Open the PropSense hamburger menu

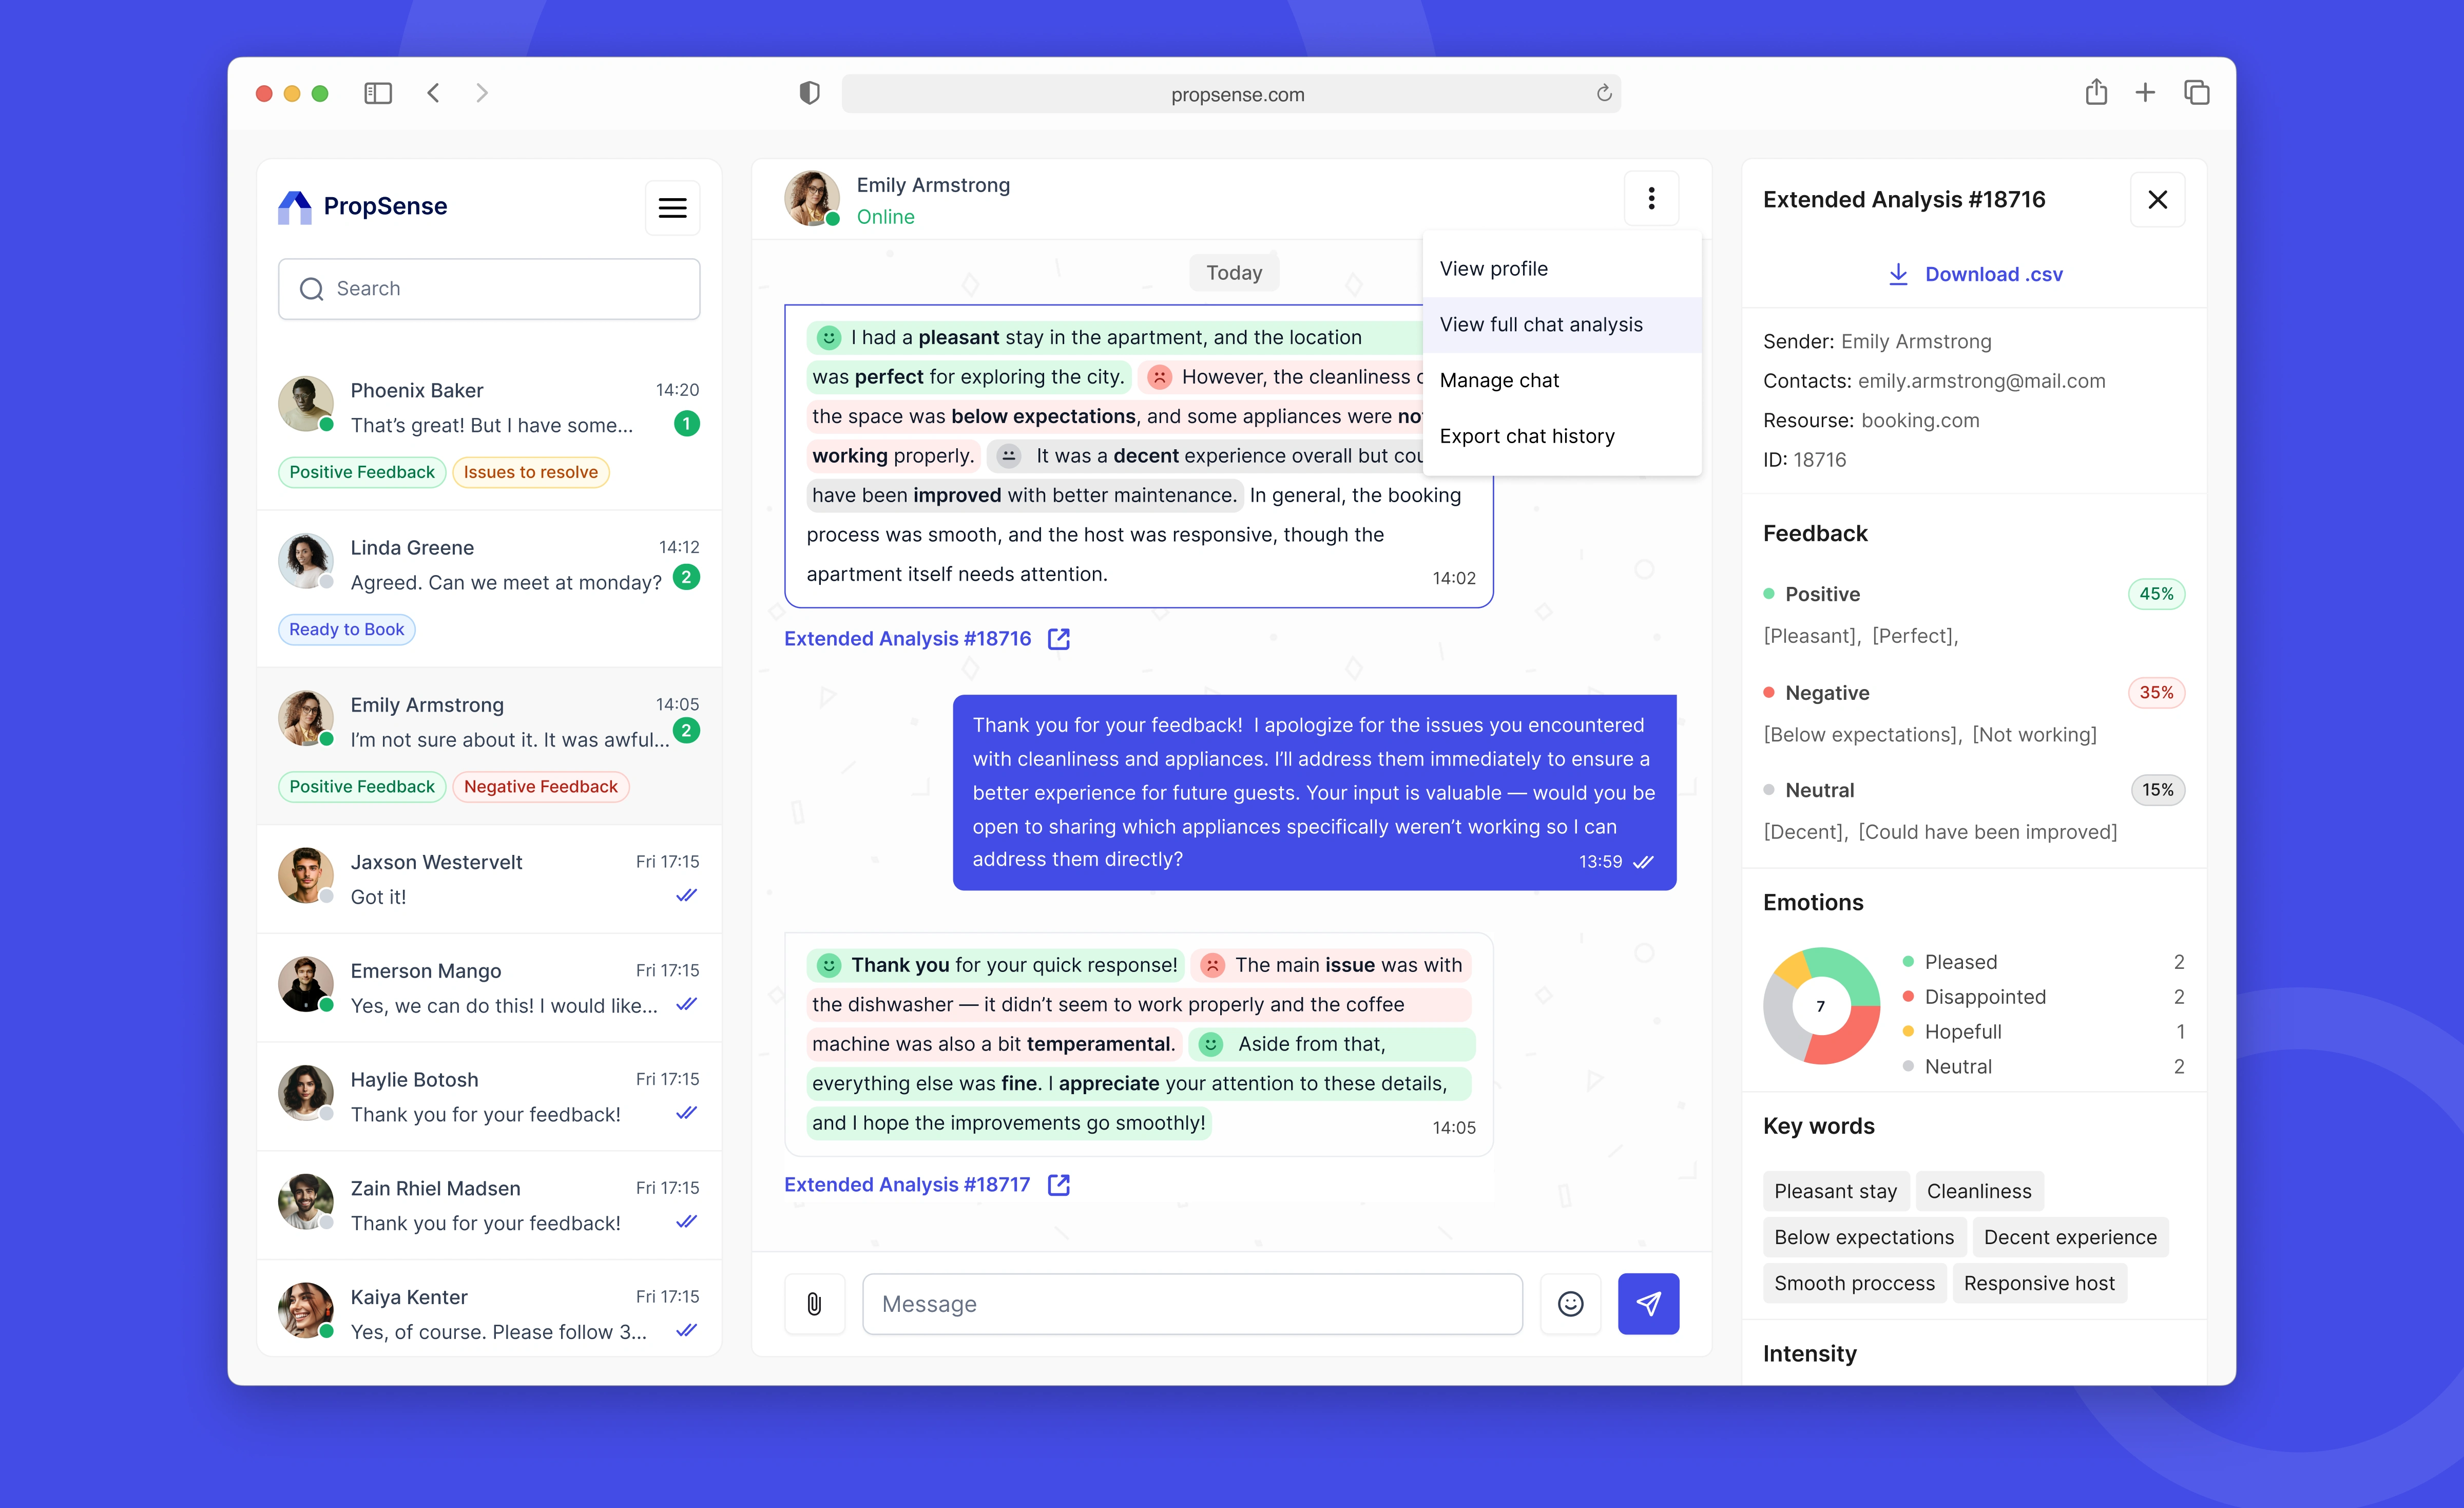[x=672, y=207]
